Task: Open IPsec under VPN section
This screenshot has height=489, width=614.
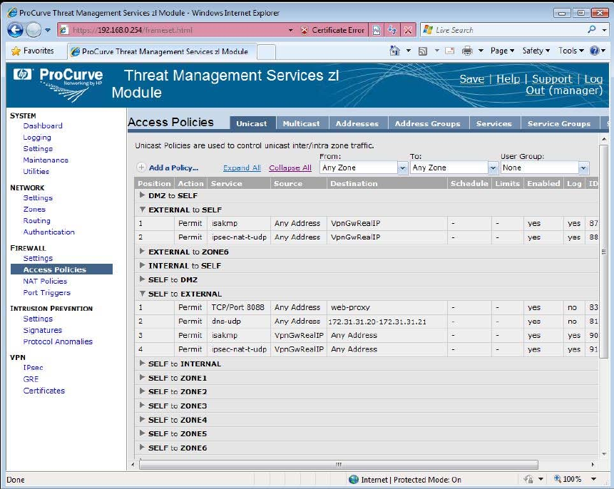Action: (x=33, y=367)
